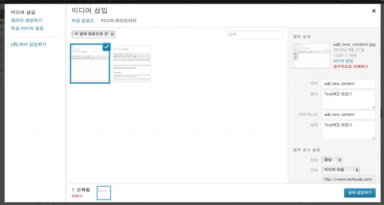
Task: Choose URL에서 삽입하기 option
Action: point(28,44)
